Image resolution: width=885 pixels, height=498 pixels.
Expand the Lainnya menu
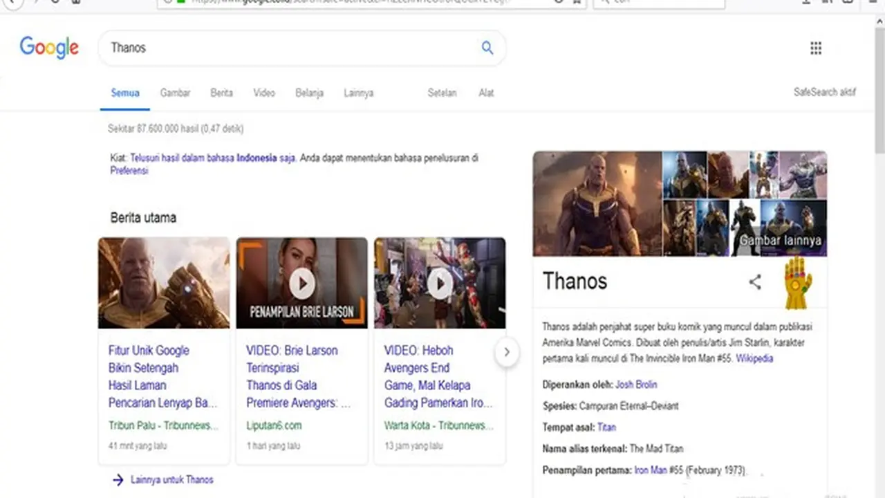click(358, 93)
